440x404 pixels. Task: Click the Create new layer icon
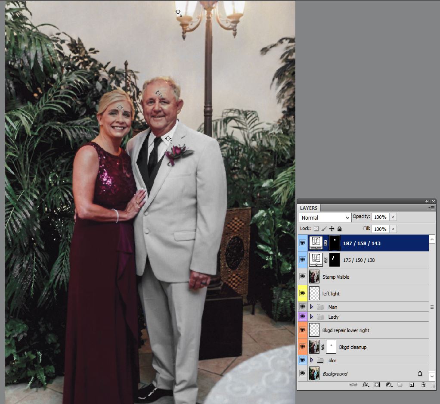pos(412,385)
